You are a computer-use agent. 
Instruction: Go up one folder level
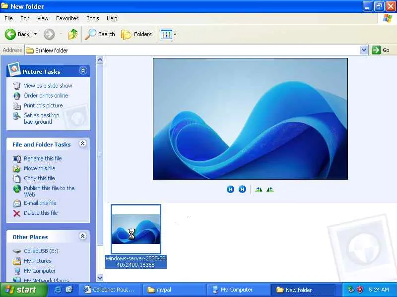(x=73, y=34)
